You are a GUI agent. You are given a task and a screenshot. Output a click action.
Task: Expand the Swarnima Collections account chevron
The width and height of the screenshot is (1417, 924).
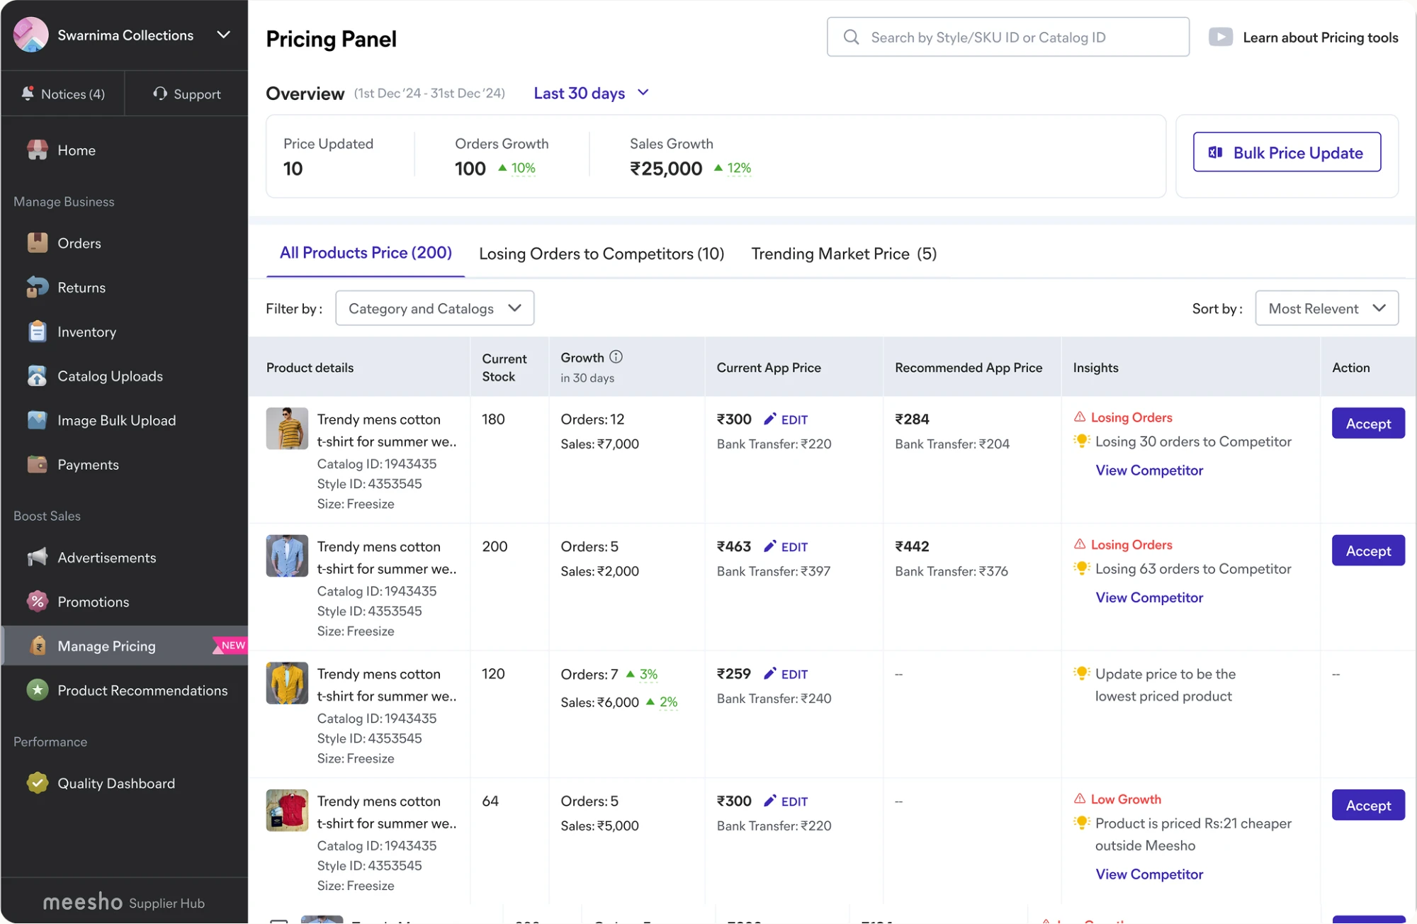pyautogui.click(x=223, y=35)
